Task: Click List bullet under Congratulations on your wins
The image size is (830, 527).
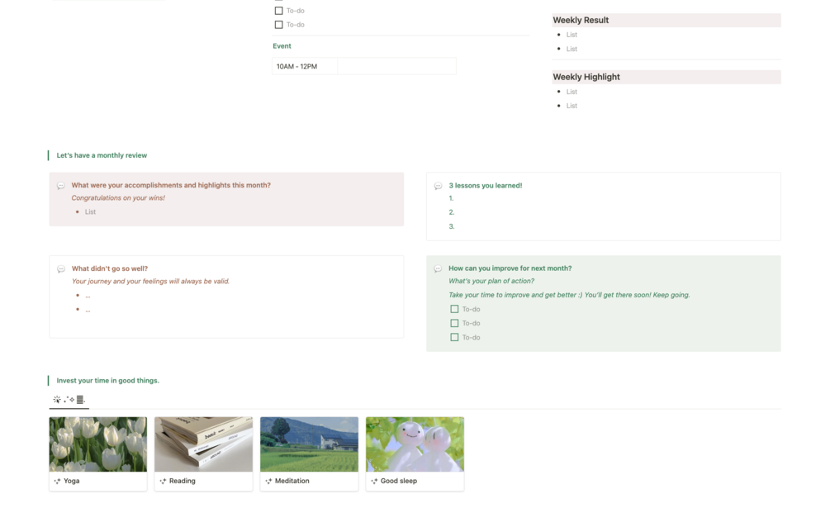Action: 91,211
